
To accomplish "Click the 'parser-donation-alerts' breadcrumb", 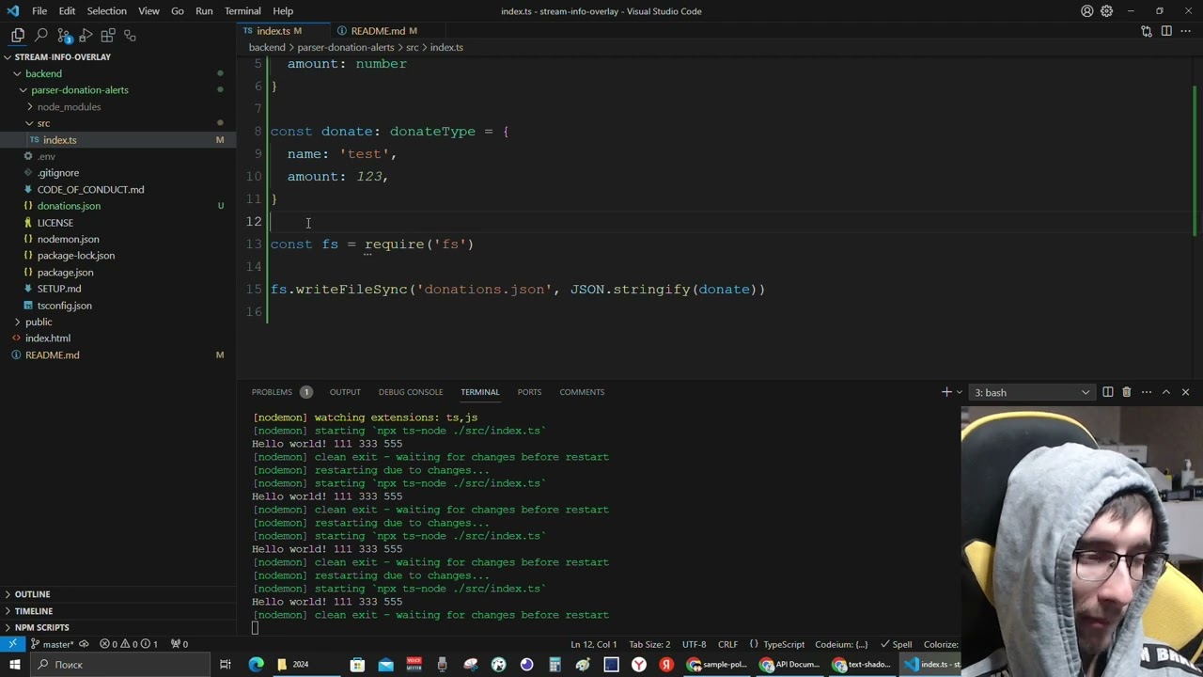I will tap(346, 47).
